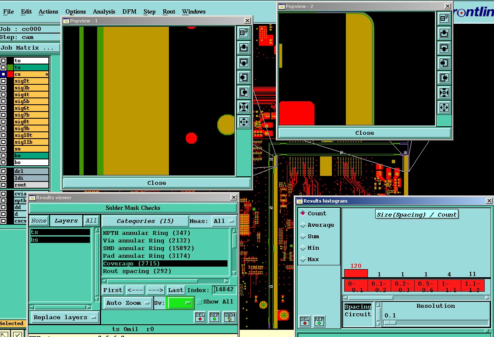Image resolution: width=494 pixels, height=337 pixels.
Task: Click the Last results button
Action: 175,290
